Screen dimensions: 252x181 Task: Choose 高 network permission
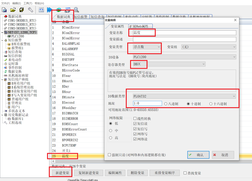pyautogui.click(x=110, y=138)
